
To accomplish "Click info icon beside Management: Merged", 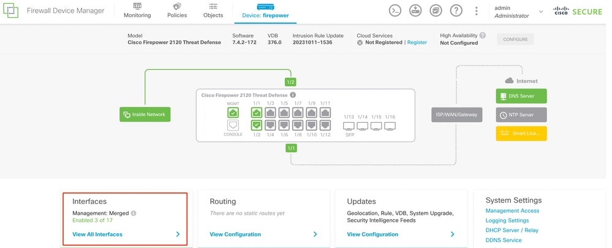I will point(134,213).
